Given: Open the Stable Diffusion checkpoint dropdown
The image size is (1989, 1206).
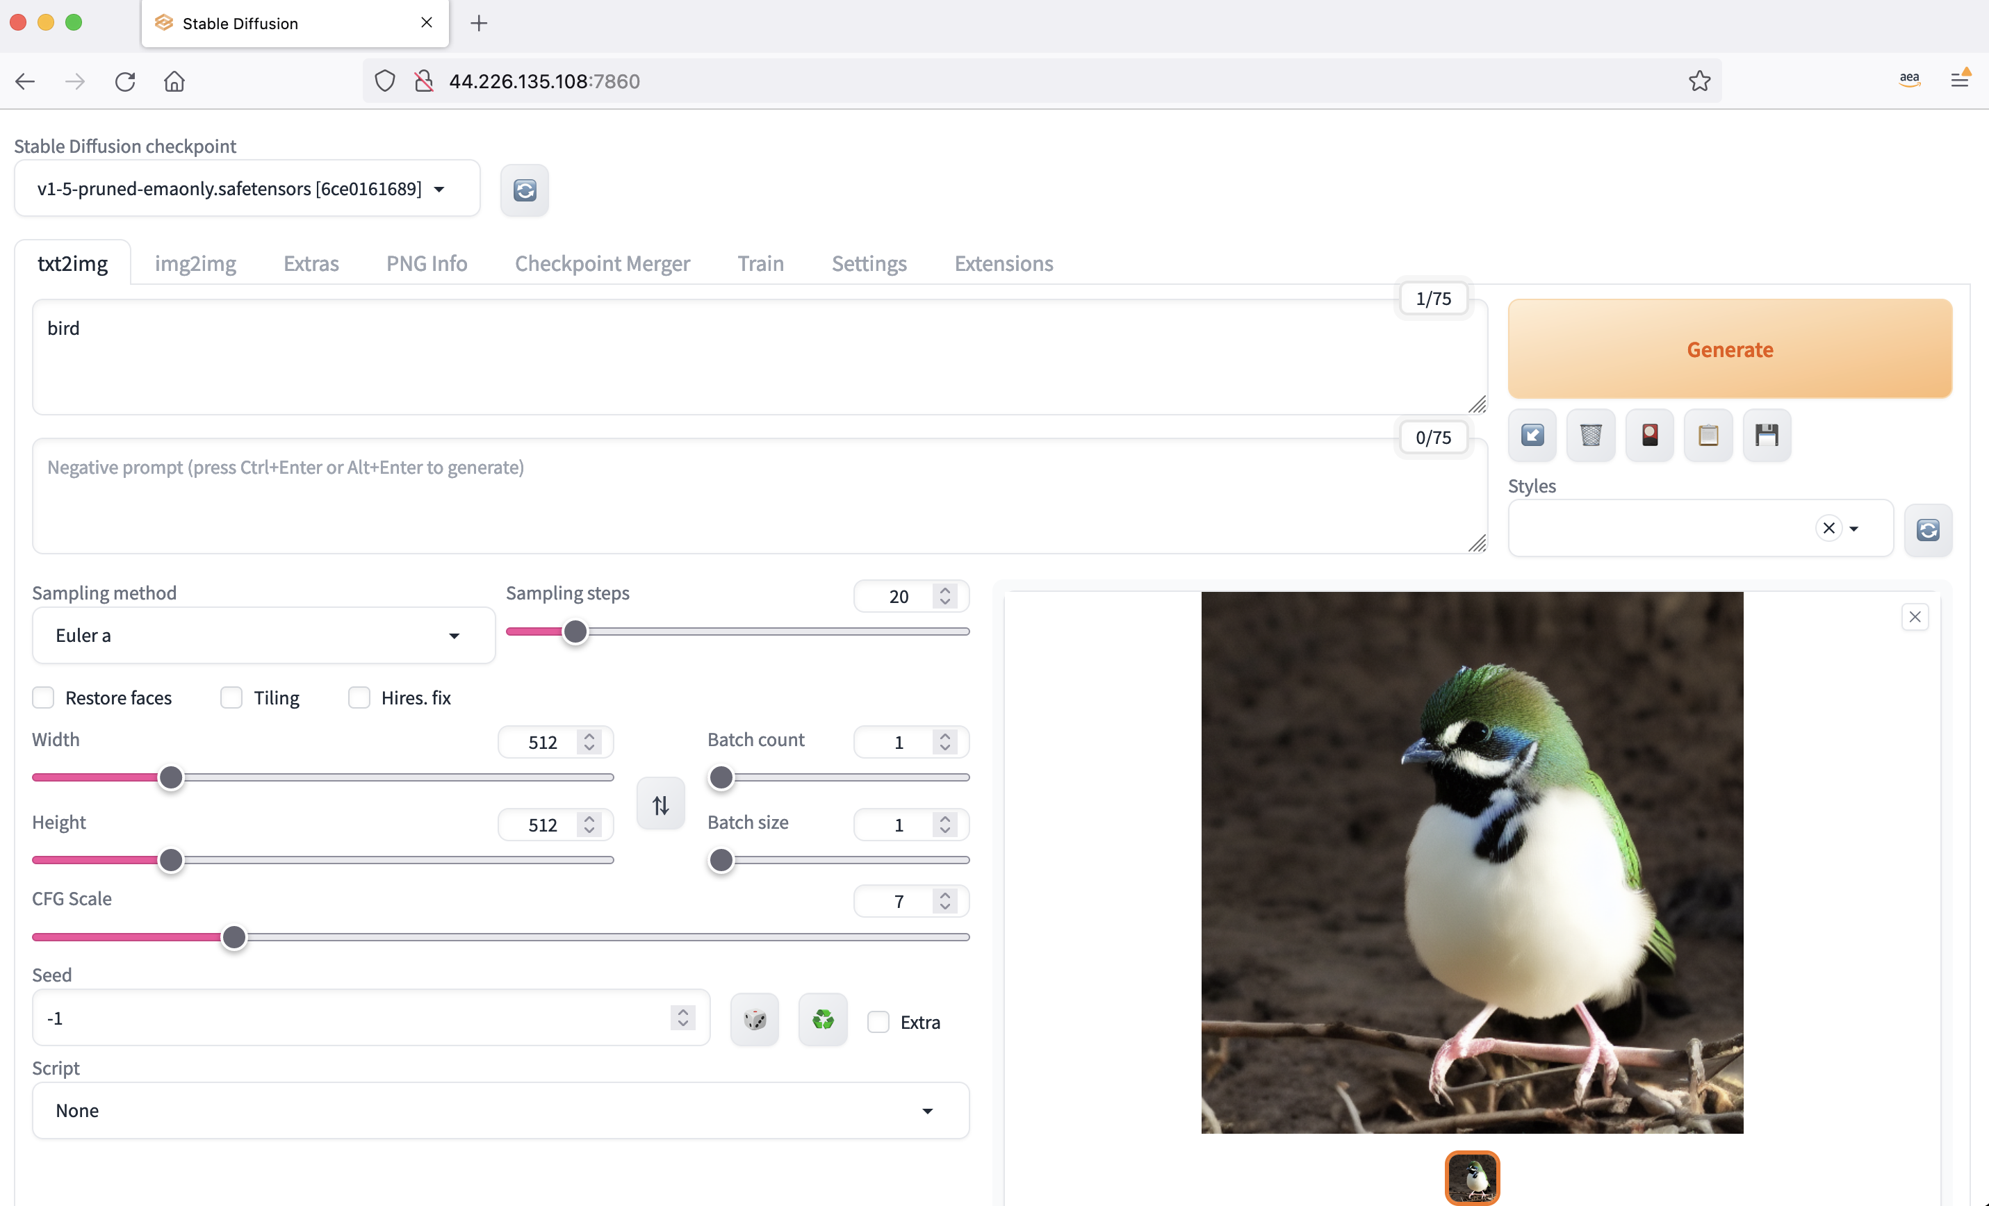Looking at the screenshot, I should [246, 189].
